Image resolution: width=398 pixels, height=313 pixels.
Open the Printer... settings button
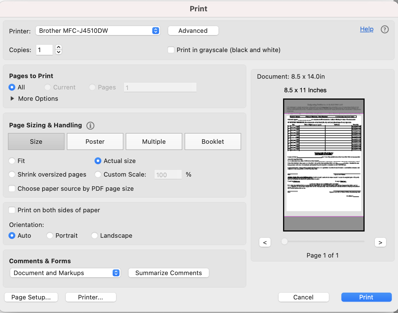pos(91,297)
